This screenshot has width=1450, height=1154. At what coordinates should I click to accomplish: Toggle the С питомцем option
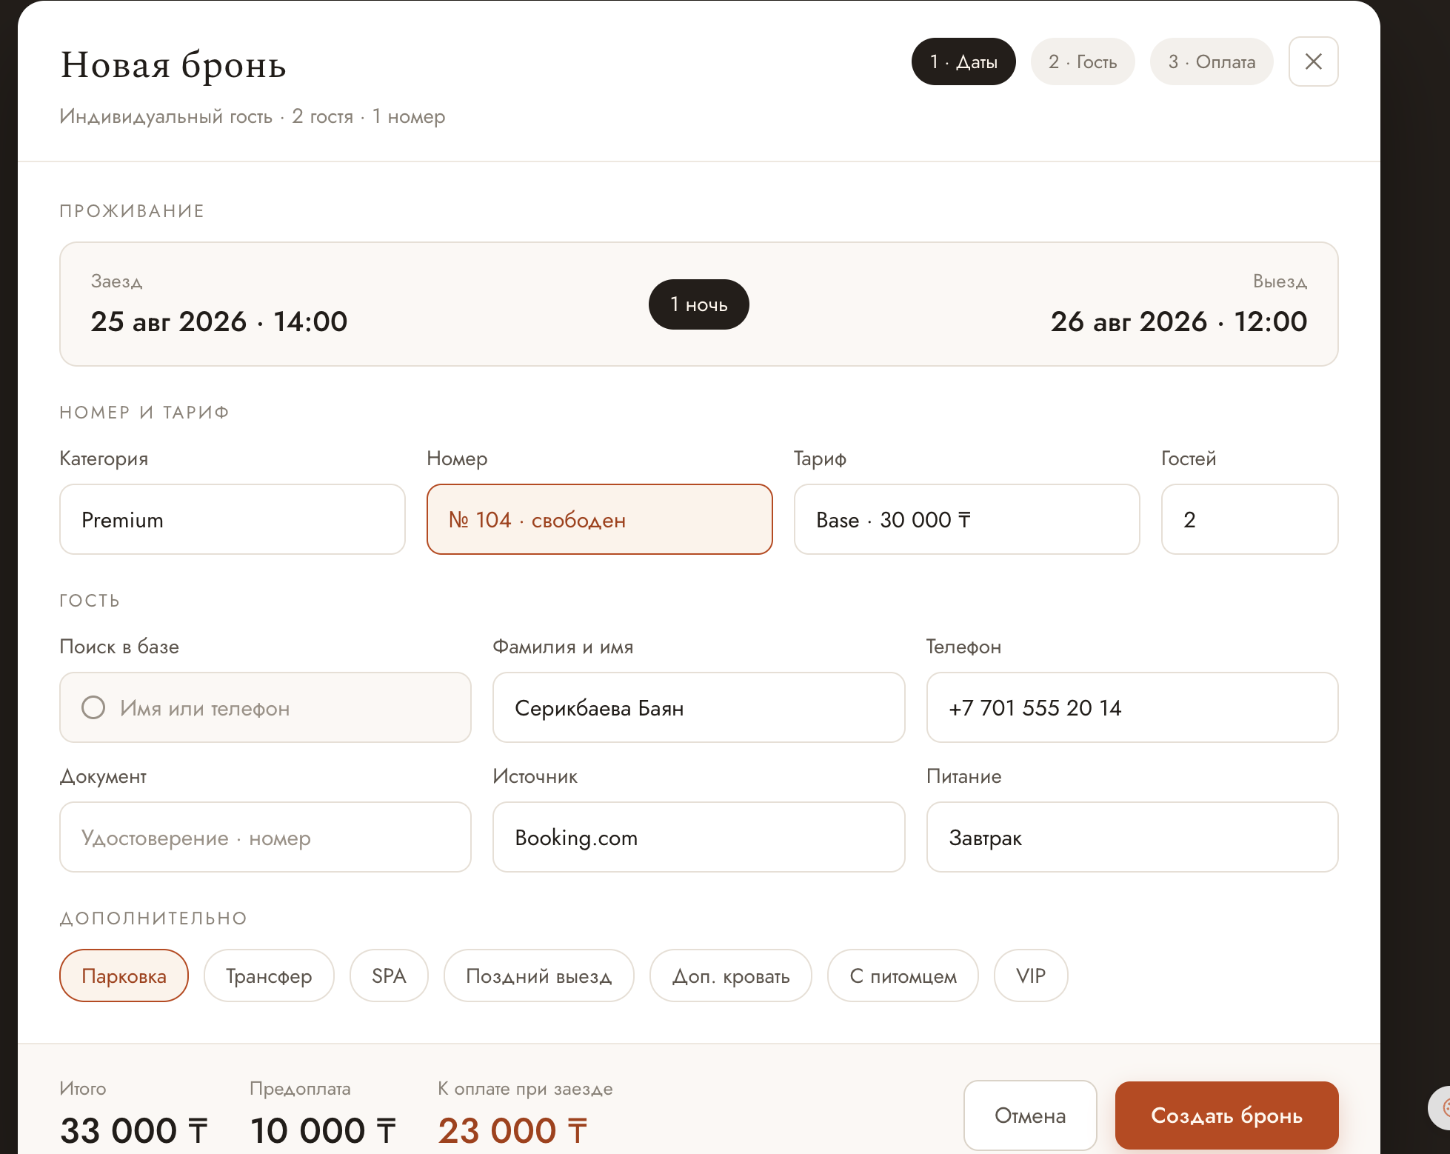[x=903, y=975]
